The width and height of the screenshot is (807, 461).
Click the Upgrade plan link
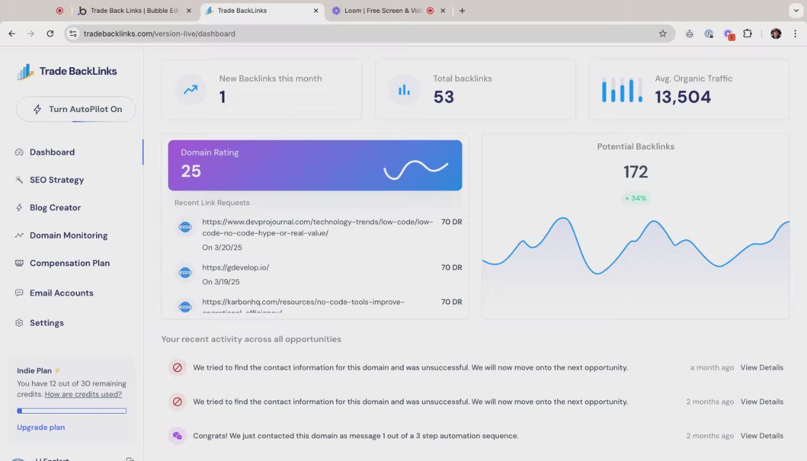point(41,427)
